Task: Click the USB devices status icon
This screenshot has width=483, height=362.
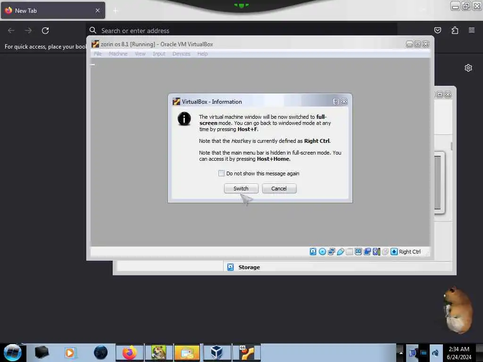Action: click(341, 252)
